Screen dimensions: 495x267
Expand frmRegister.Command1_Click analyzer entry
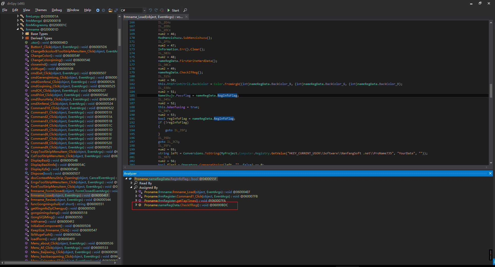point(136,196)
